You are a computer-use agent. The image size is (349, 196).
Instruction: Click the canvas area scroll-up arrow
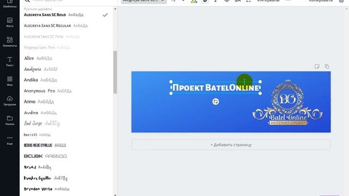[347, 9]
